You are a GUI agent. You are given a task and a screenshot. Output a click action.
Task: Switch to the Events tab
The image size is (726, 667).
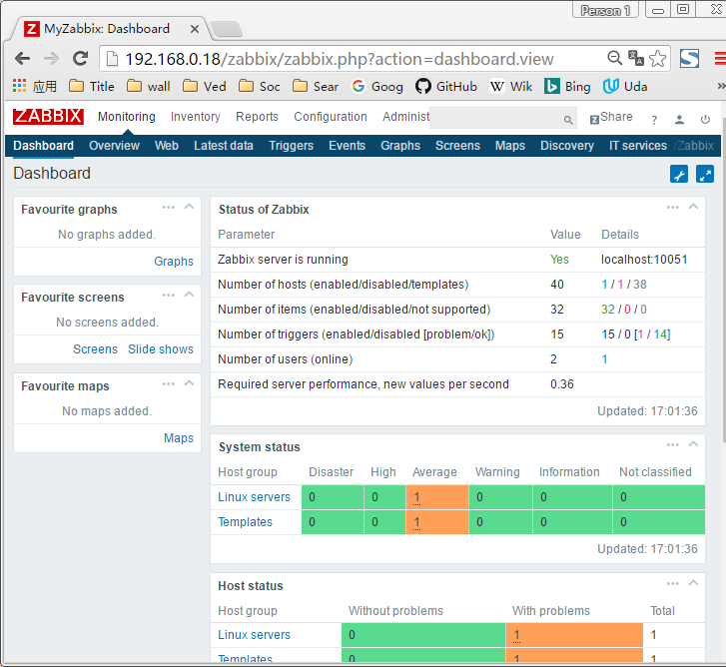click(x=347, y=146)
